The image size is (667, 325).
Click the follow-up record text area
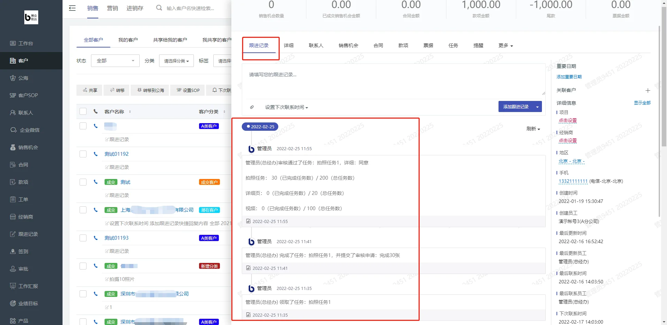click(394, 79)
